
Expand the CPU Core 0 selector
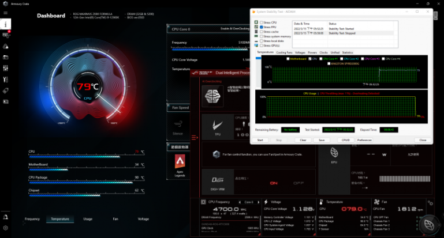click(x=249, y=202)
